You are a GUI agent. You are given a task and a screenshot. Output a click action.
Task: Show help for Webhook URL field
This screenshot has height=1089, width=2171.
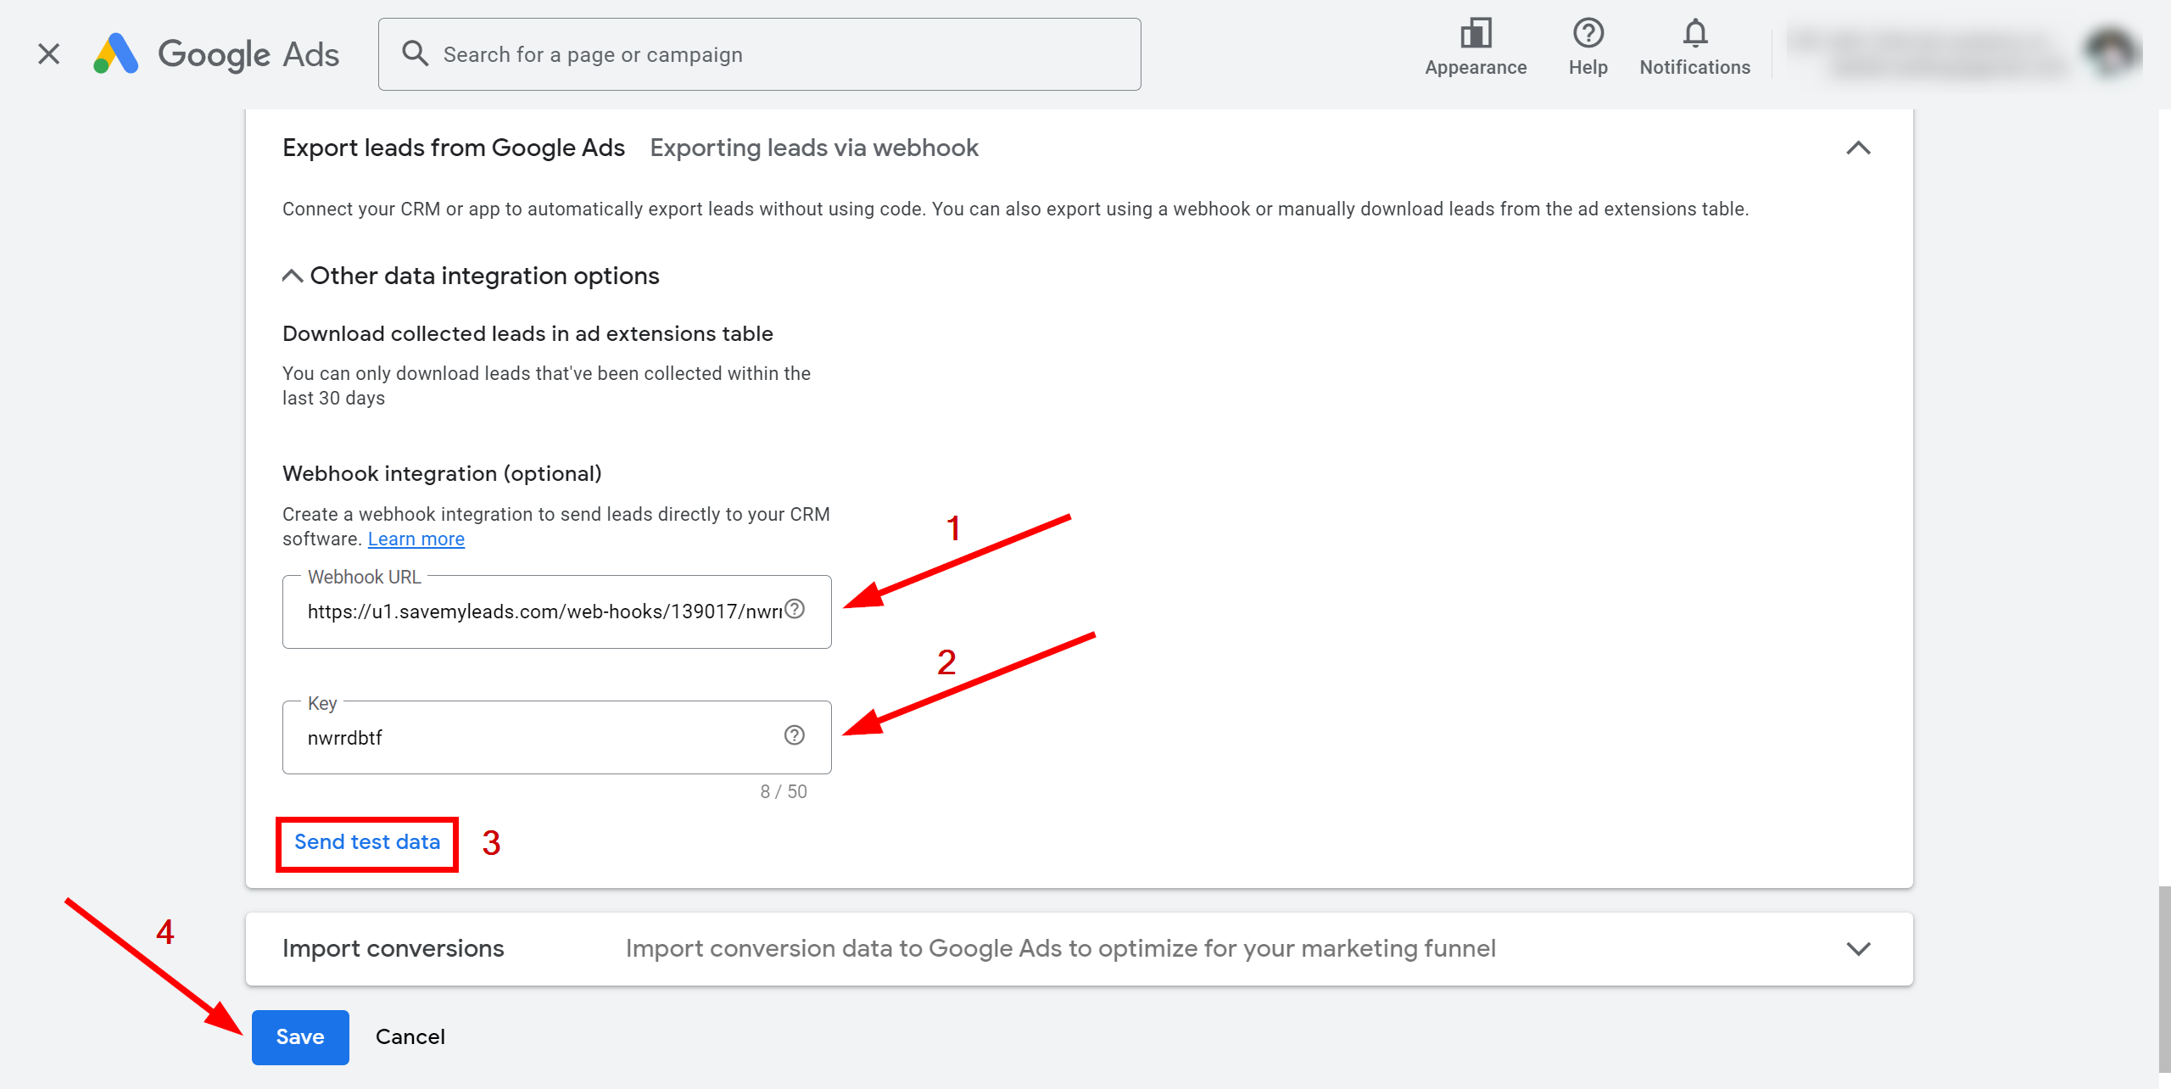795,609
